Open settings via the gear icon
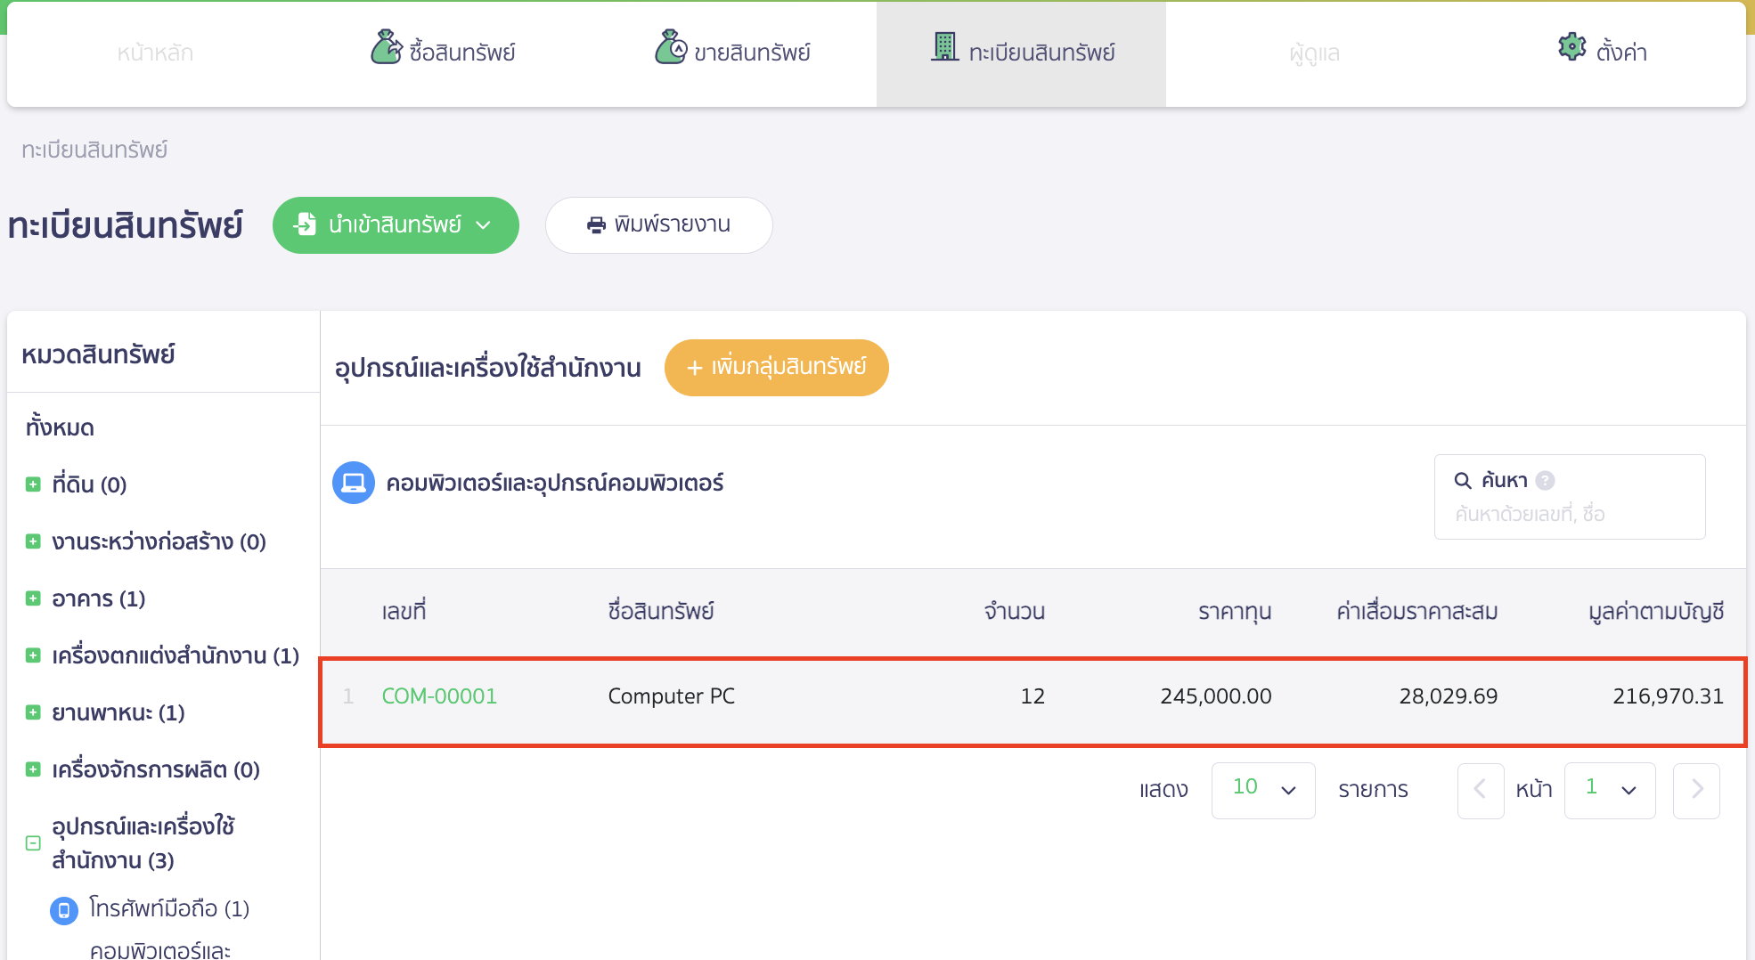Viewport: 1755px width, 960px height. pyautogui.click(x=1571, y=47)
